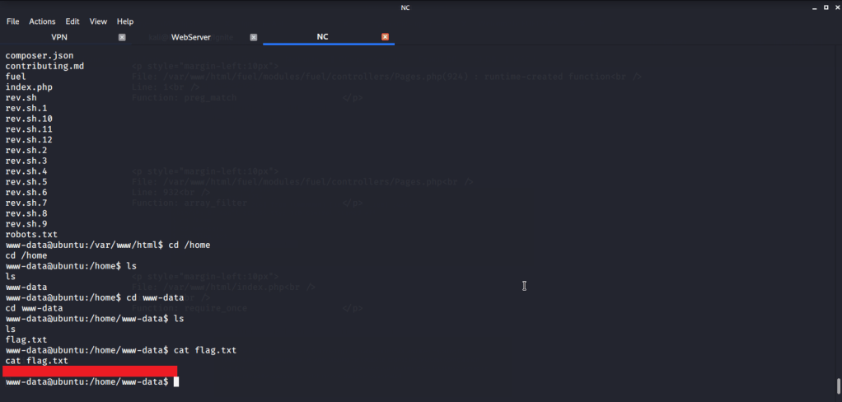Switch to the WebServer tab
Image resolution: width=842 pixels, height=402 pixels.
190,37
